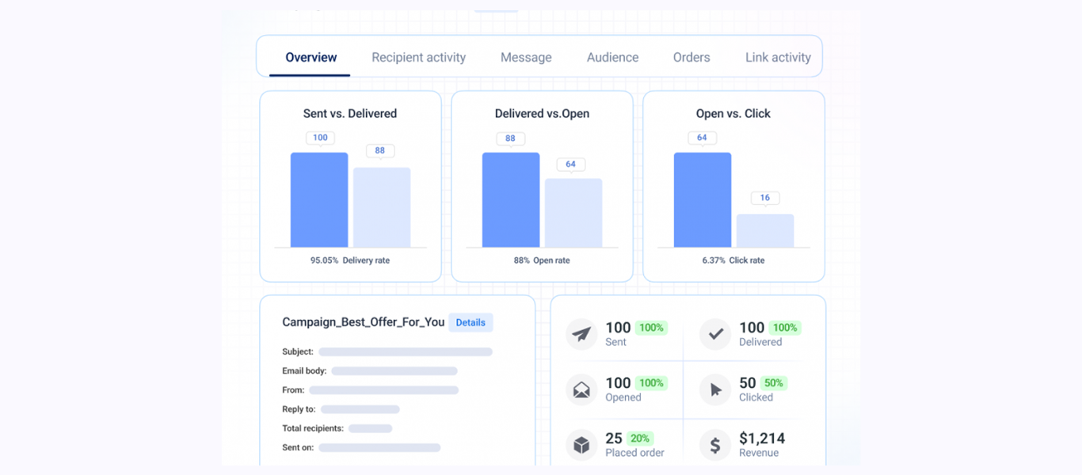Open the Link activity tab
Image resolution: width=1082 pixels, height=475 pixels.
pos(777,57)
